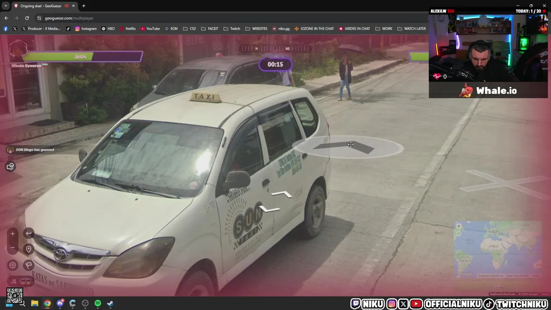Screen dimensions: 551x310
Task: Place a guess on Africa in mini-map
Action: [x=493, y=247]
